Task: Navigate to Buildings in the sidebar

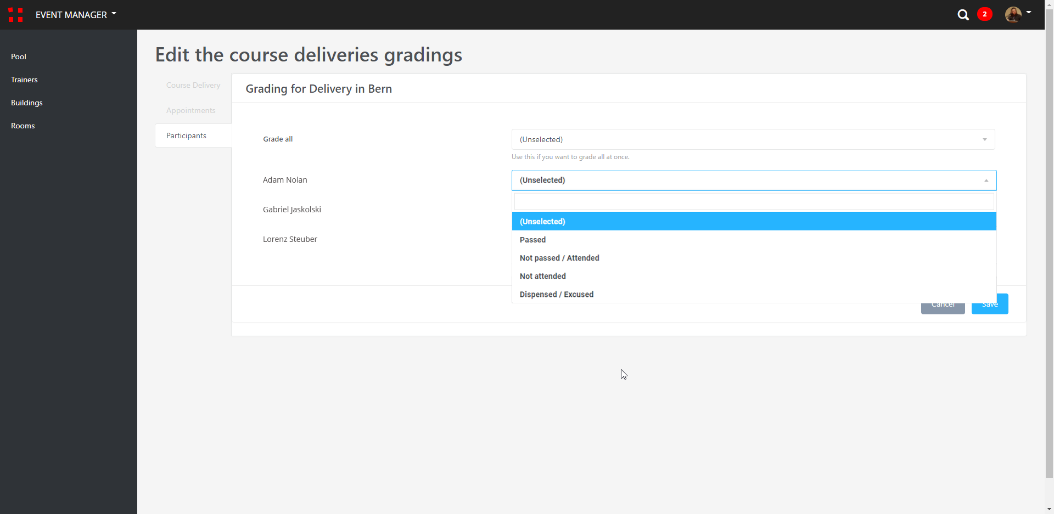Action: [x=26, y=103]
